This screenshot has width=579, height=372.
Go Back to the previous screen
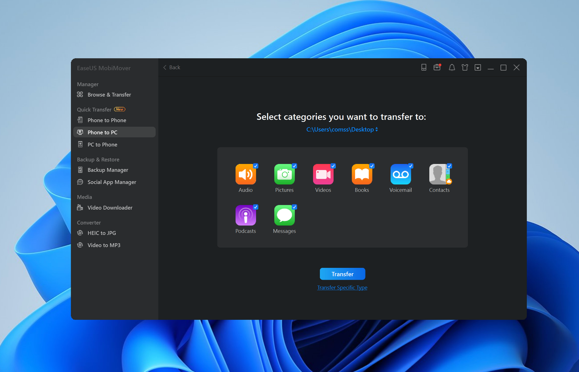tap(172, 67)
